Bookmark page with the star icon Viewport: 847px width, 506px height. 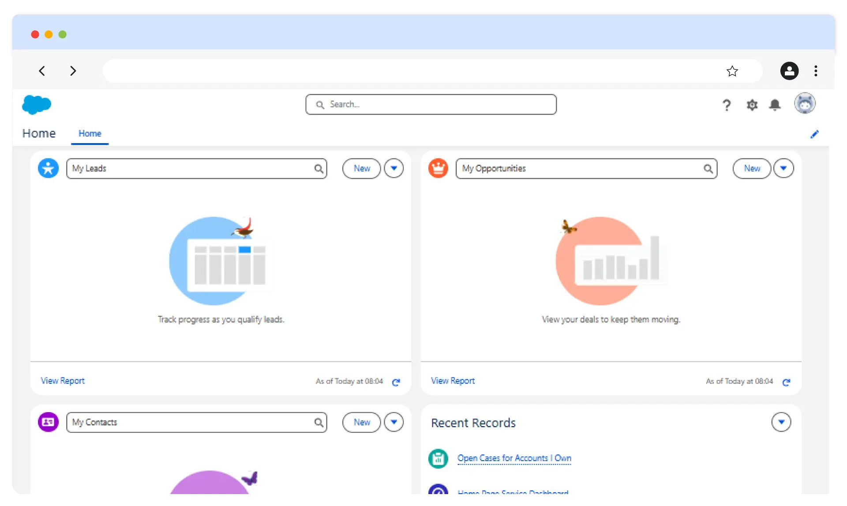click(732, 71)
